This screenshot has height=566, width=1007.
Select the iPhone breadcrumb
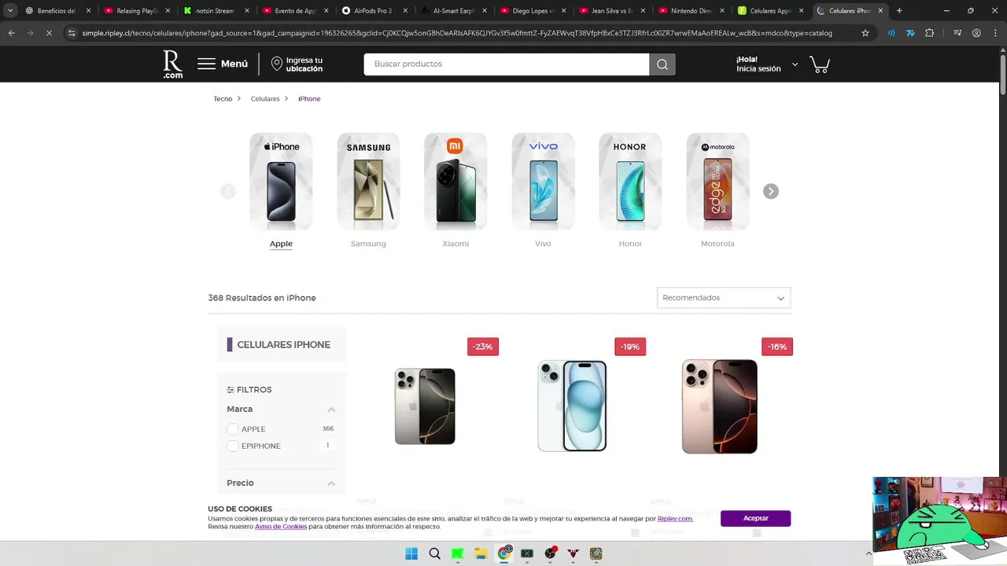pos(309,99)
